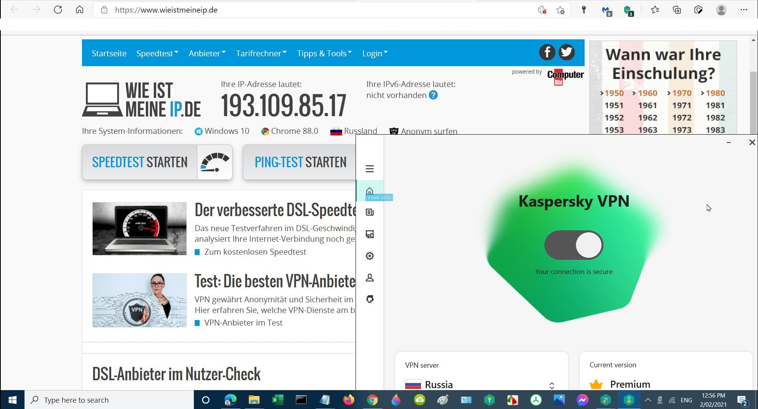
Task: Start the speed test with Speedtest Starten
Action: click(x=157, y=162)
